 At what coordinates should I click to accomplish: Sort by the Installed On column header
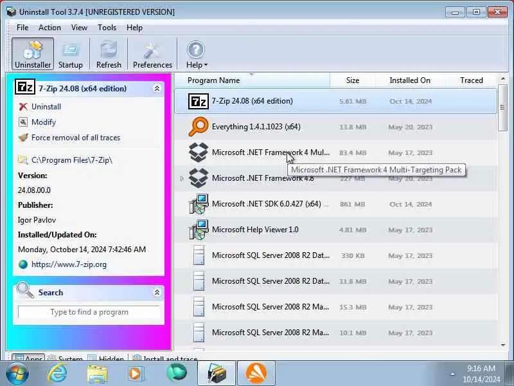pos(410,80)
